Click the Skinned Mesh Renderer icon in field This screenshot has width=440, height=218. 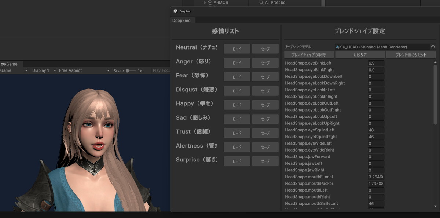point(337,47)
